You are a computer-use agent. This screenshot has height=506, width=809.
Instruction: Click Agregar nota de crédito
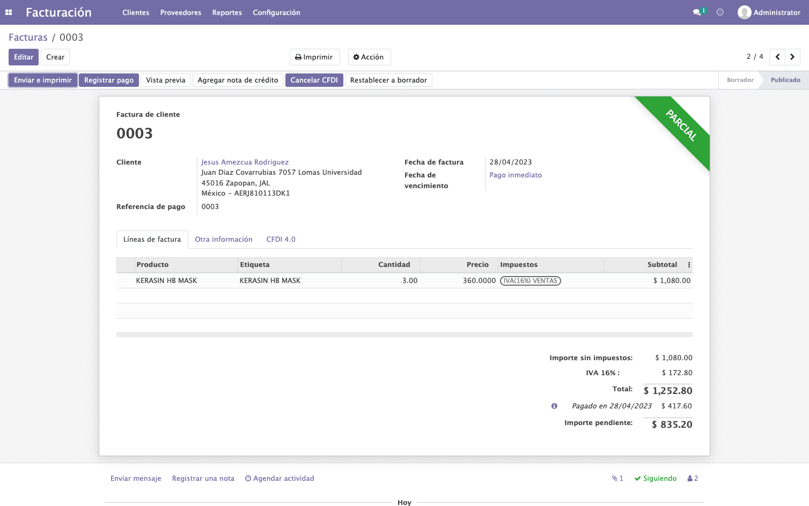coord(238,80)
